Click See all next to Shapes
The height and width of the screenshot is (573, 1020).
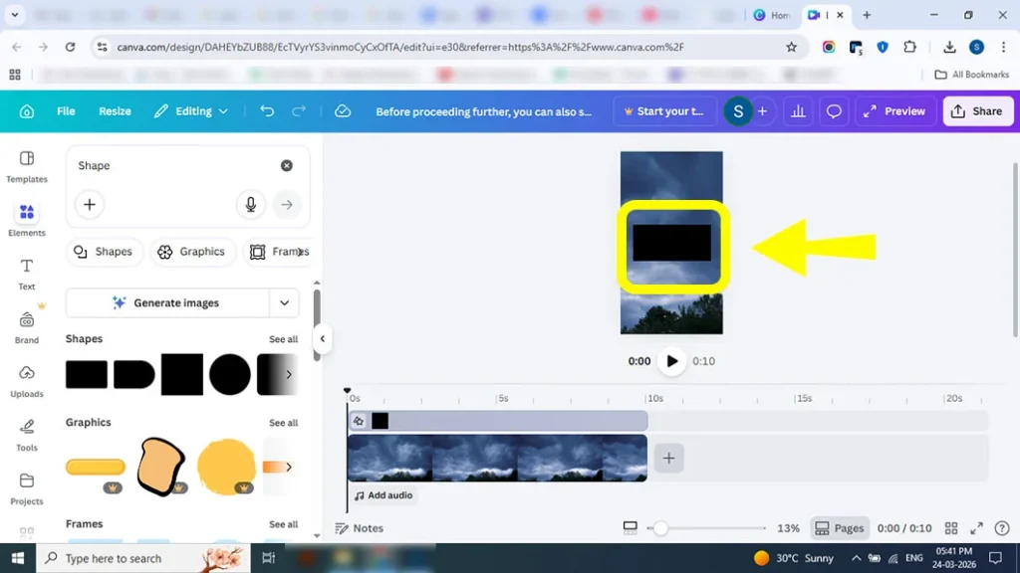pyautogui.click(x=283, y=339)
